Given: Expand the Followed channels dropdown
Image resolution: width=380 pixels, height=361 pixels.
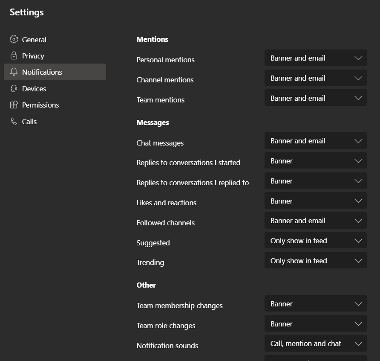Looking at the screenshot, I should pyautogui.click(x=315, y=221).
